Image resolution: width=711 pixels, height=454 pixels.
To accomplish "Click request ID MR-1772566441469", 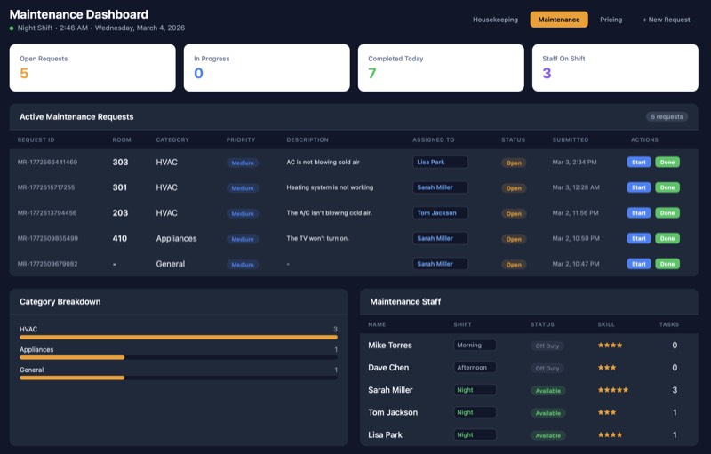I will click(x=47, y=163).
